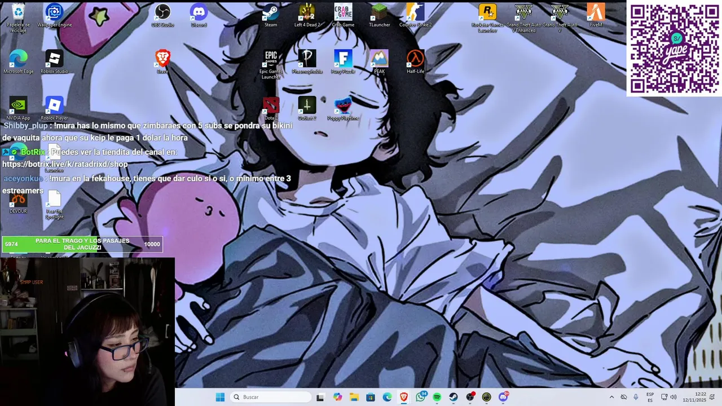This screenshot has width=722, height=406.
Task: Click the FiveM desktop shortcut
Action: tap(596, 15)
